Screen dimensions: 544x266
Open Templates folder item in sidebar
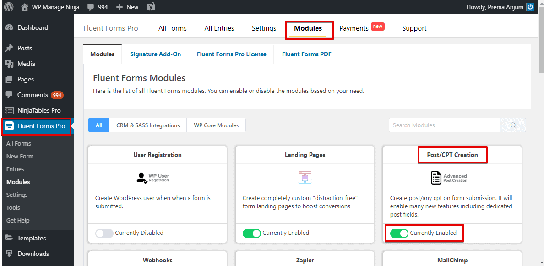point(32,238)
